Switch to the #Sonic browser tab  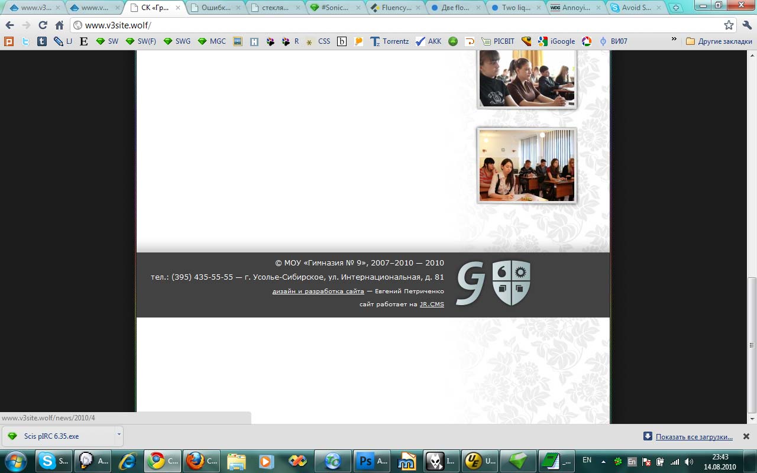click(334, 8)
